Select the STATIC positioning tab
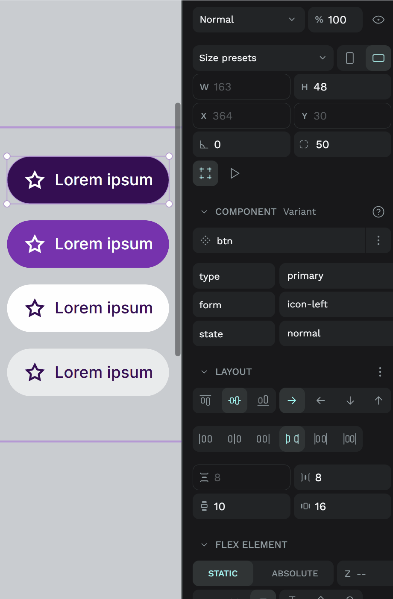This screenshot has width=393, height=599. pyautogui.click(x=223, y=573)
